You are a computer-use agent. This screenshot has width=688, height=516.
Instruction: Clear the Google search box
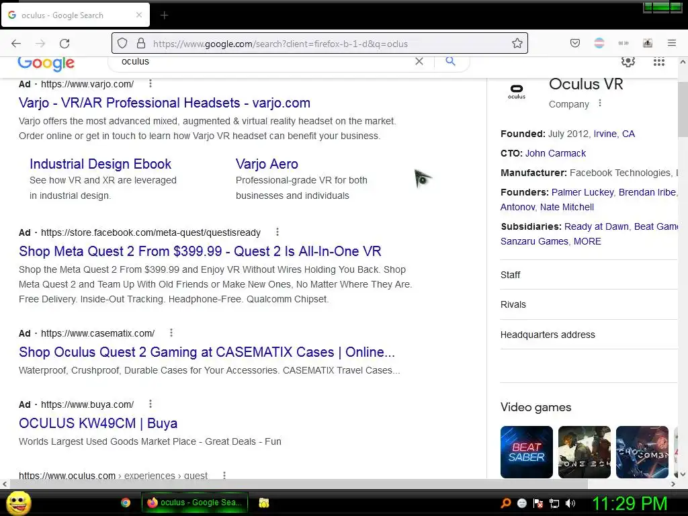point(419,61)
